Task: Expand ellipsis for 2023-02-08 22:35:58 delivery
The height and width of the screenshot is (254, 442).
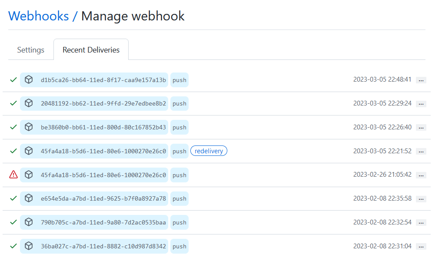Action: [421, 199]
